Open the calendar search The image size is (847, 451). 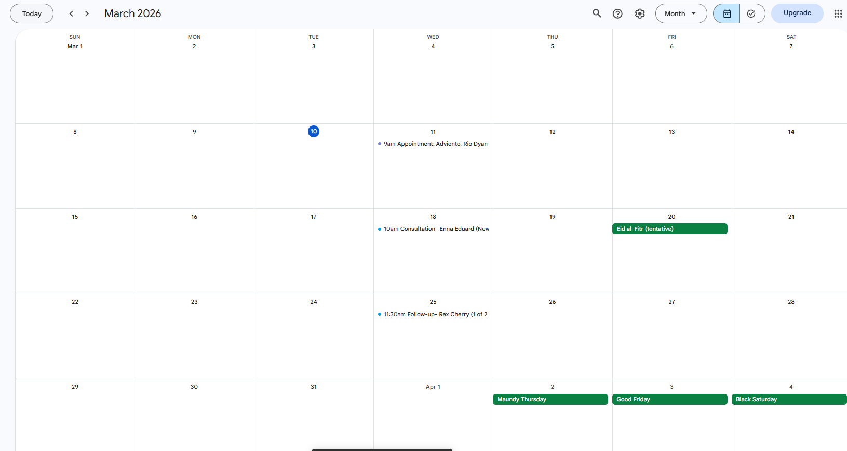pyautogui.click(x=597, y=13)
